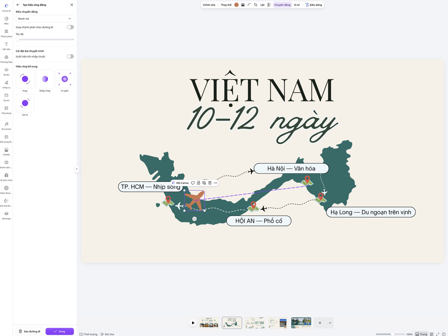Open the Dự án projects panel
Screen dimensions: 448x336
pos(6,97)
